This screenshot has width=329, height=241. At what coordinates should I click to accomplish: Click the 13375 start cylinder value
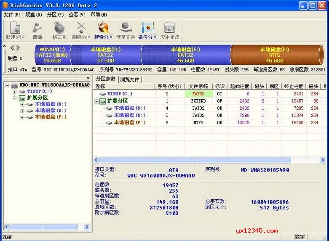243,122
